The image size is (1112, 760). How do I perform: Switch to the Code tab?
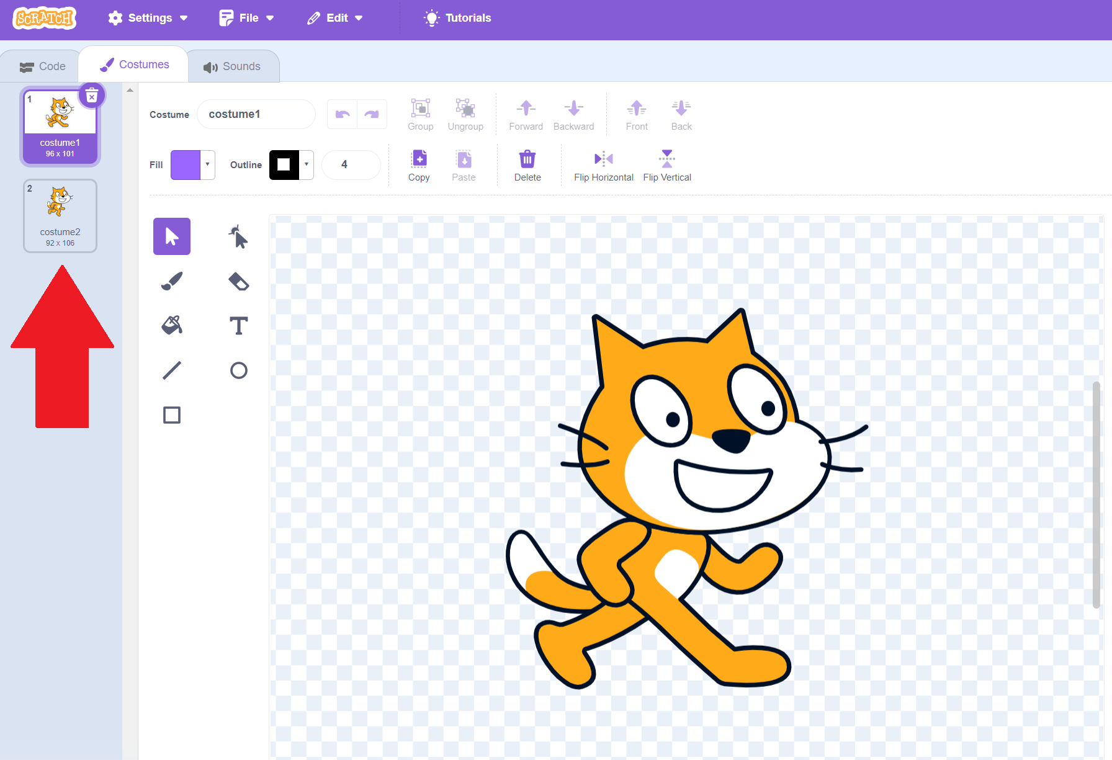point(42,66)
